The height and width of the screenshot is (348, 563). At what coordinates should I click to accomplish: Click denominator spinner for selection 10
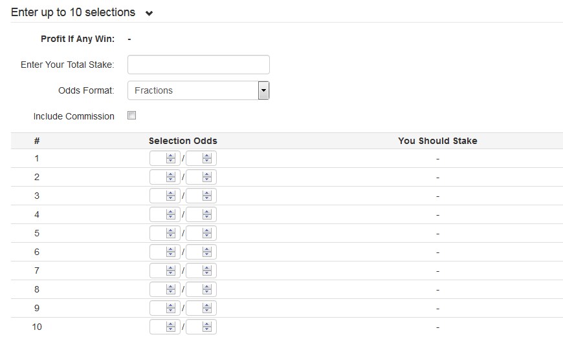207,327
